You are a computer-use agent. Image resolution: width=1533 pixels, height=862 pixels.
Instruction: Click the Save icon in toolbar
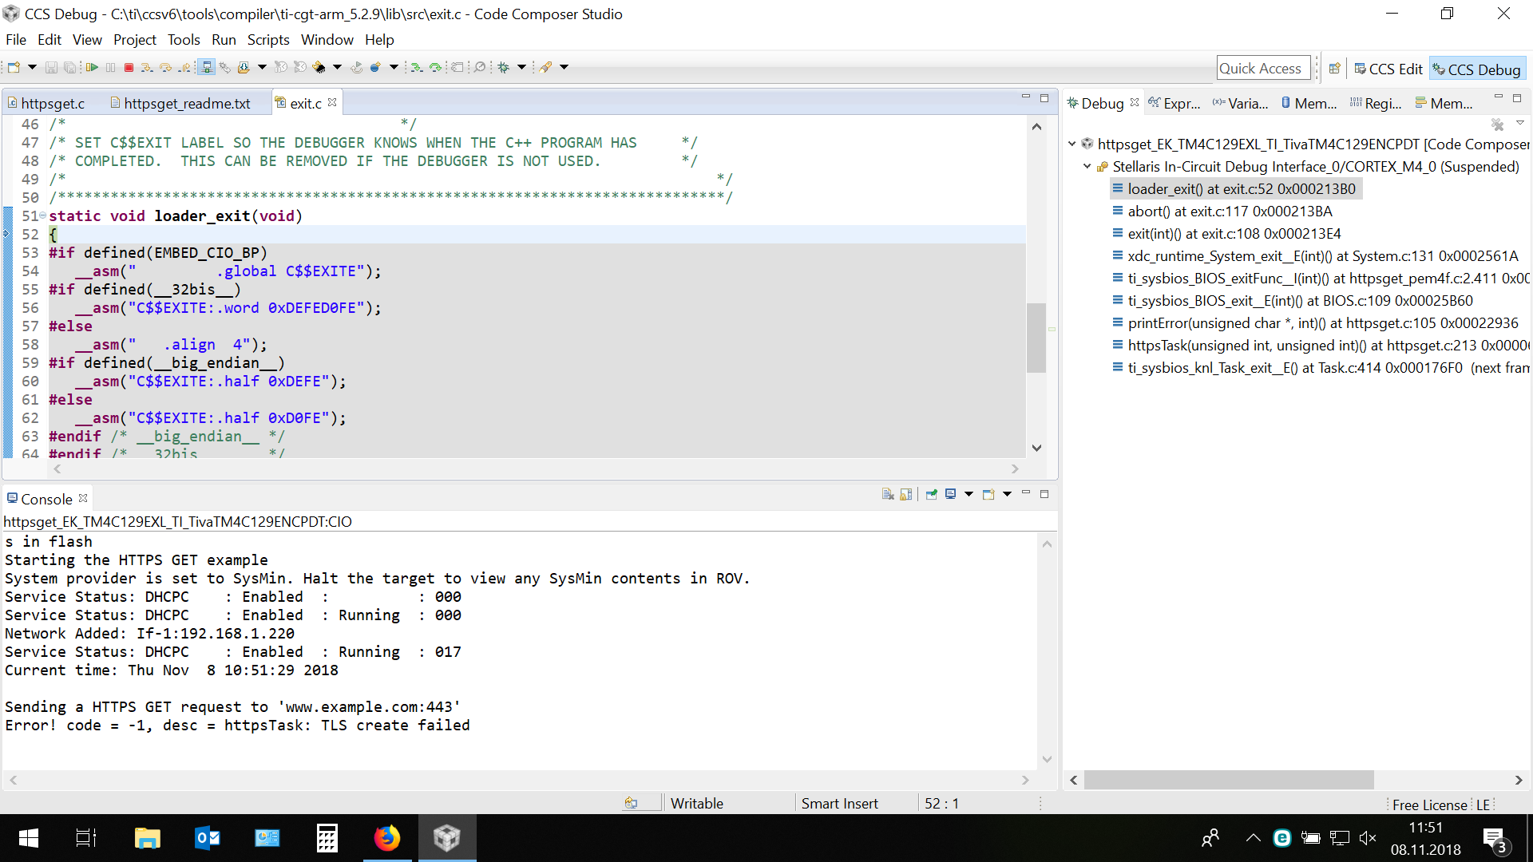(51, 68)
